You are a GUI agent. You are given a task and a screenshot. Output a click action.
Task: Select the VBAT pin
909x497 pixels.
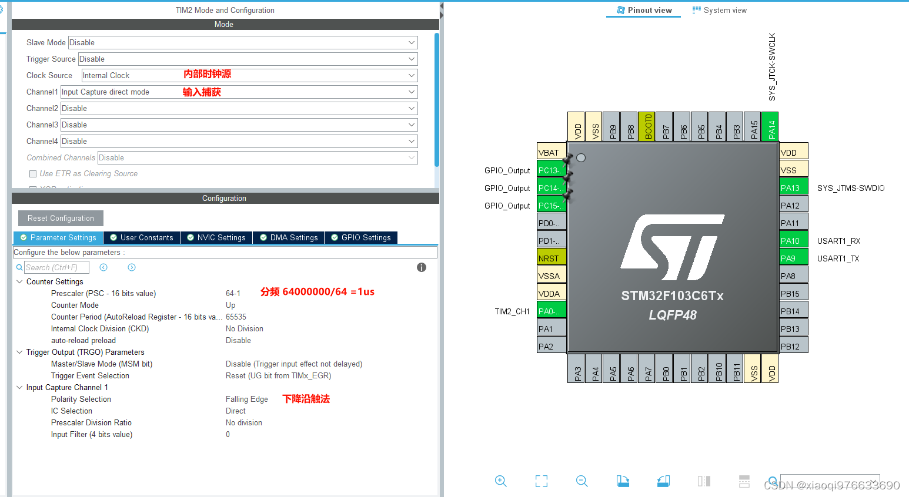coord(552,152)
